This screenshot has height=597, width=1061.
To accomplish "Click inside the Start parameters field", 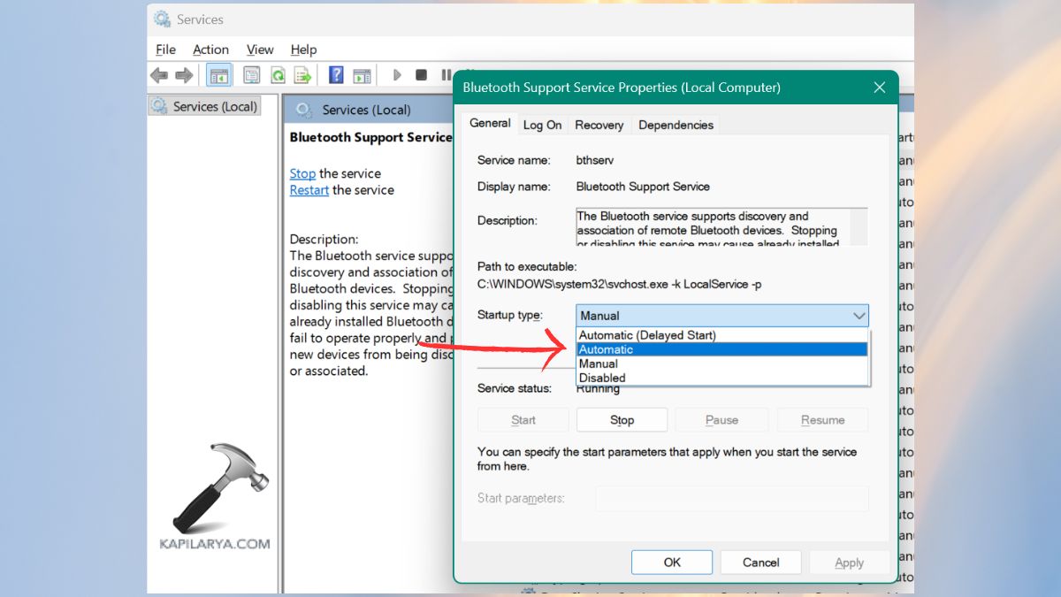I will point(732,498).
